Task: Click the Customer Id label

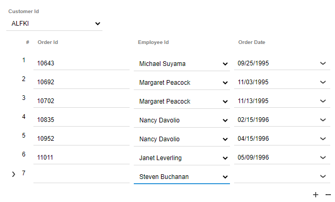Action: pos(24,12)
